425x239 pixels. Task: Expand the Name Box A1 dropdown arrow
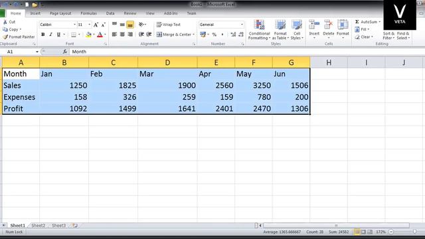(37, 52)
